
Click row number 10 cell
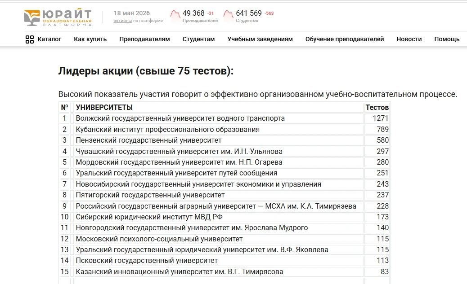(x=65, y=217)
